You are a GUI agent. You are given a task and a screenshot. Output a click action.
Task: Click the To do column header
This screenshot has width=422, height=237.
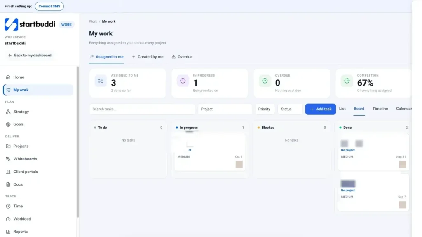click(x=128, y=128)
